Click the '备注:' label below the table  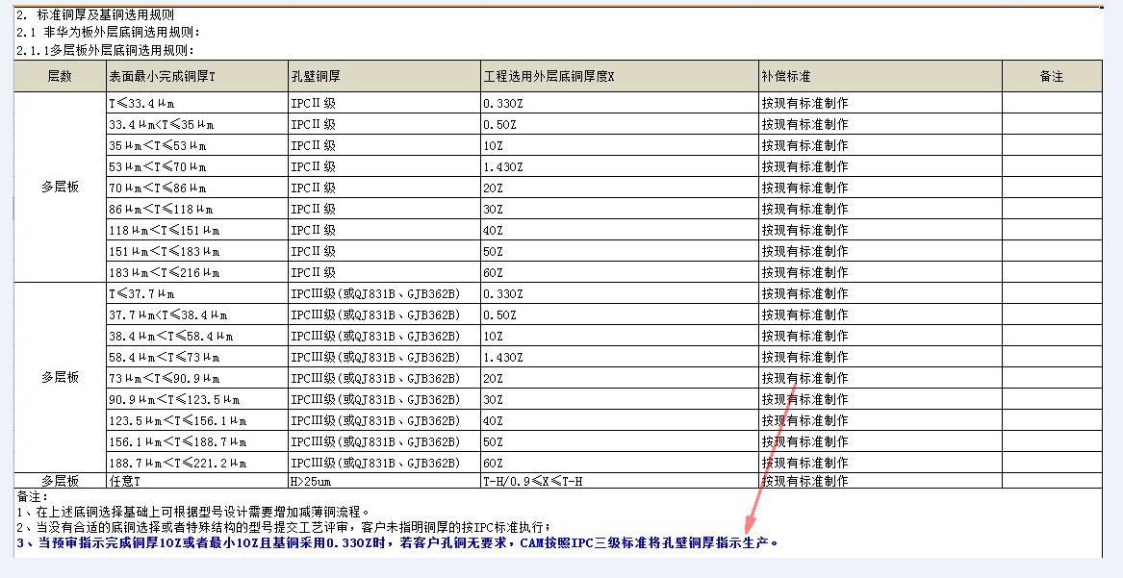click(33, 495)
